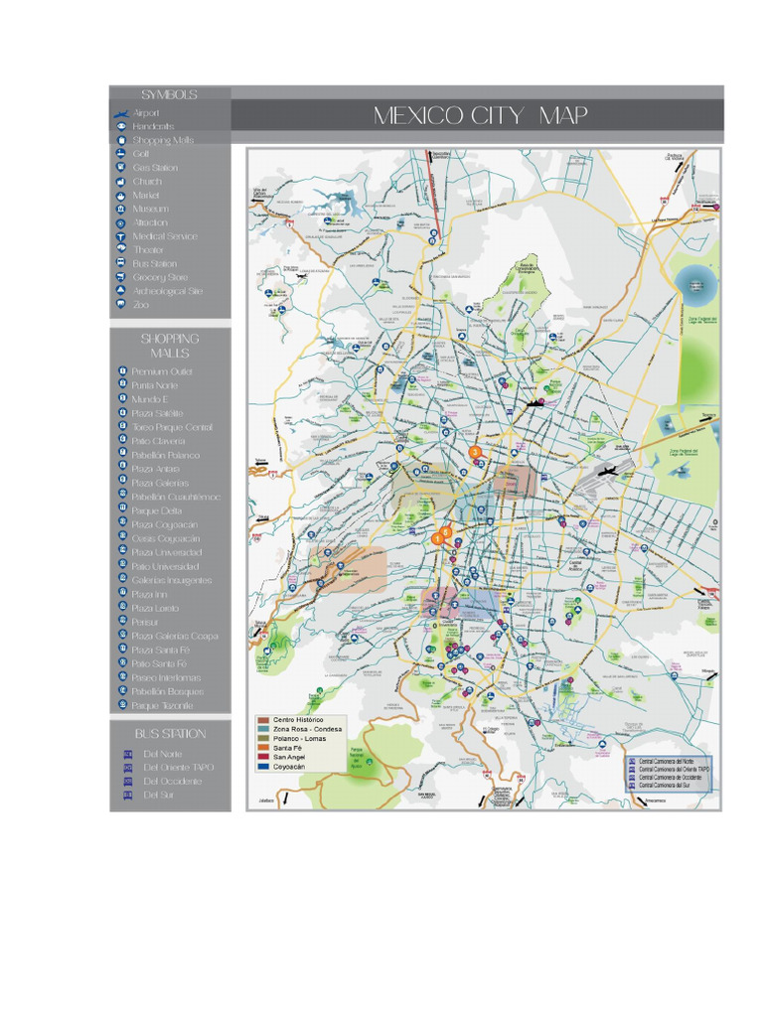Click the Grocery Store symbol icon
The image size is (763, 1017).
pos(121,278)
